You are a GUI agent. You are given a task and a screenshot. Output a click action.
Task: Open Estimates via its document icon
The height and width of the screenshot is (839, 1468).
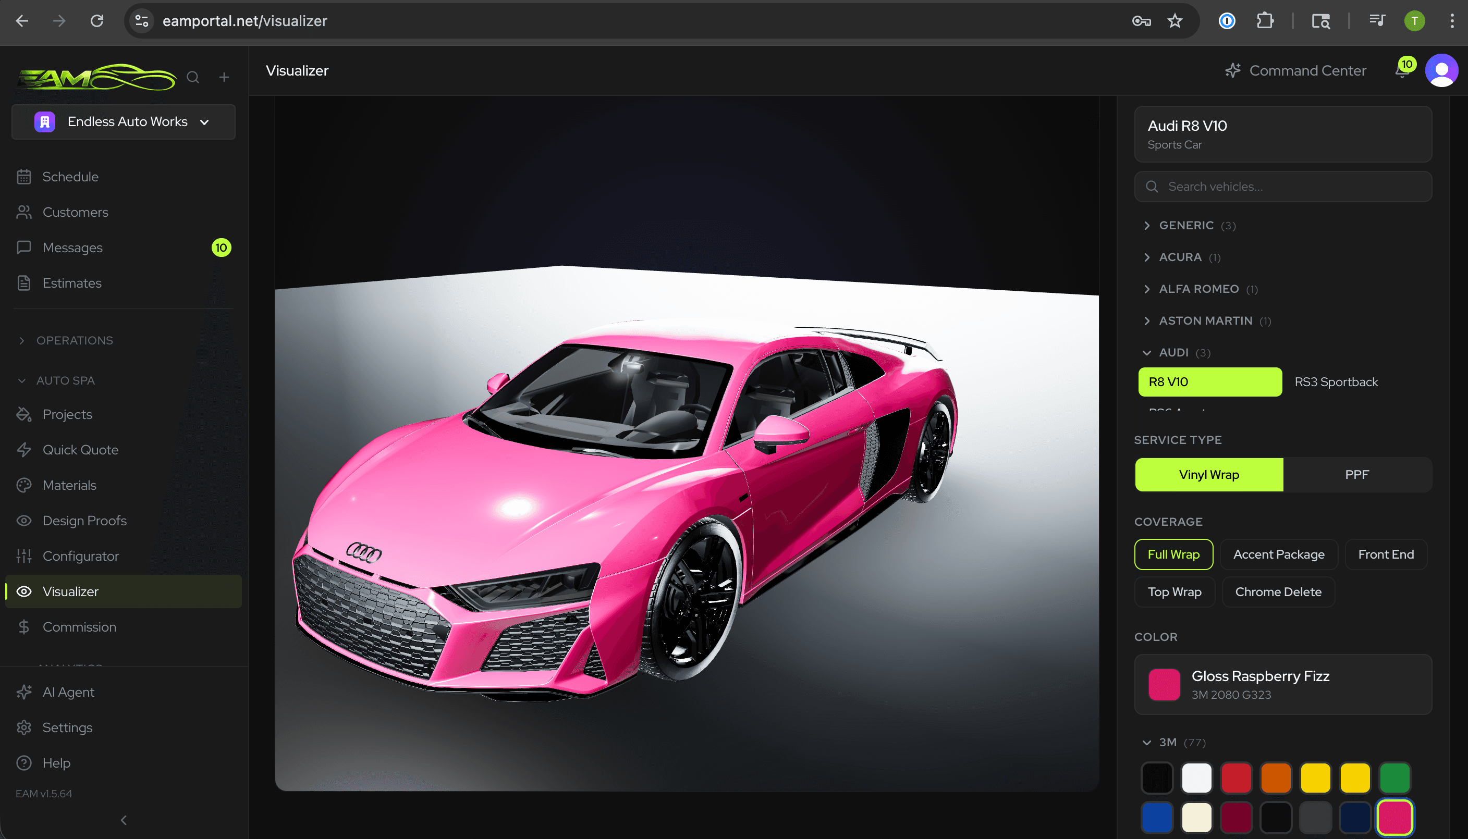click(x=23, y=283)
